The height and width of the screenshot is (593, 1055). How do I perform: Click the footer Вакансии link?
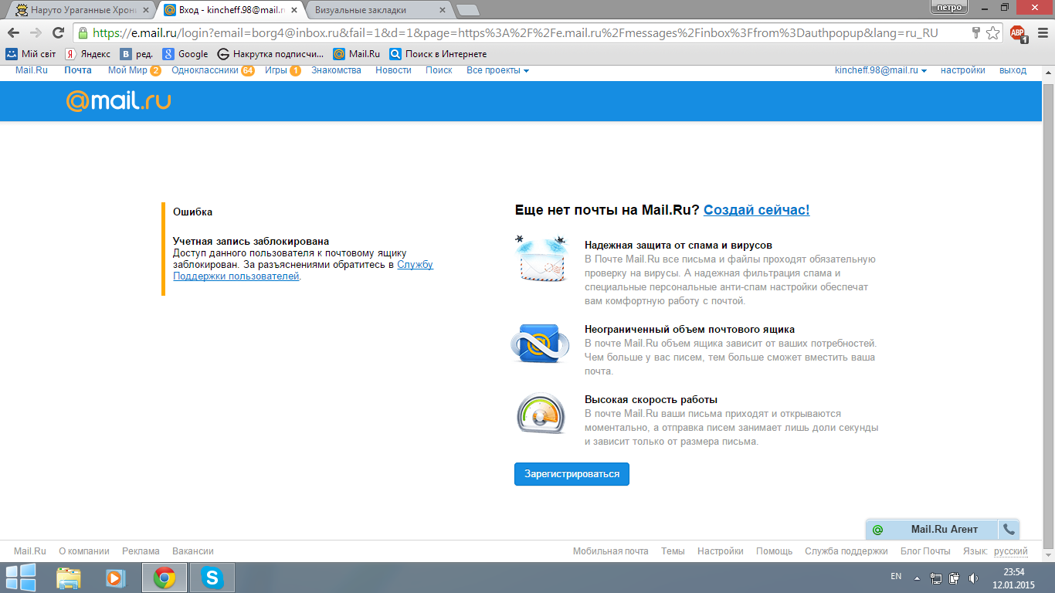pyautogui.click(x=193, y=551)
